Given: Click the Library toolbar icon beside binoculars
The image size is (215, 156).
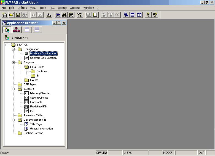Looking at the screenshot, I should (x=71, y=15).
